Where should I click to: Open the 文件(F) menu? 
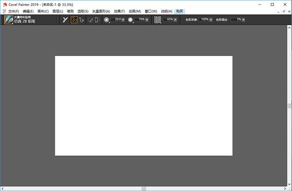[x=14, y=11]
